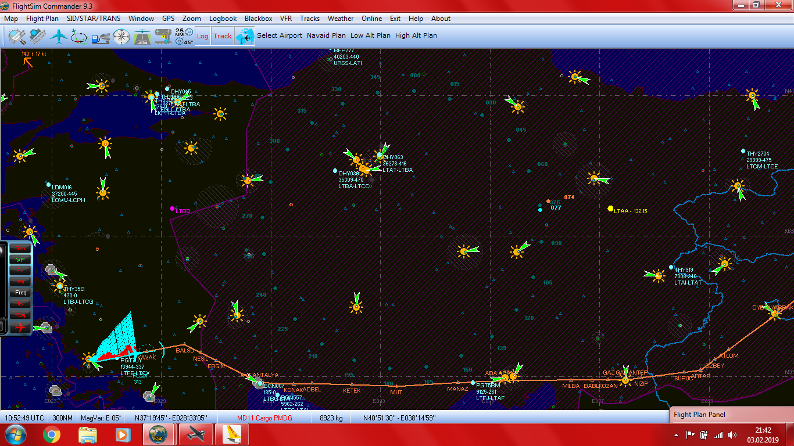Toggle the Gen side panel button
This screenshot has width=794, height=446.
tap(20, 249)
